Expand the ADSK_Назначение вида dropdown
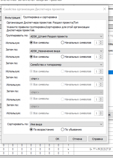This screenshot has height=158, width=113. pyautogui.click(x=67, y=51)
